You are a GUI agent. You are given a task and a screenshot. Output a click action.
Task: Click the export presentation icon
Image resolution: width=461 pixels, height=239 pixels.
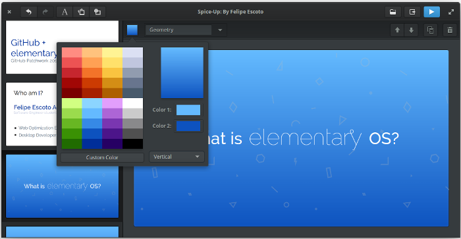(412, 12)
